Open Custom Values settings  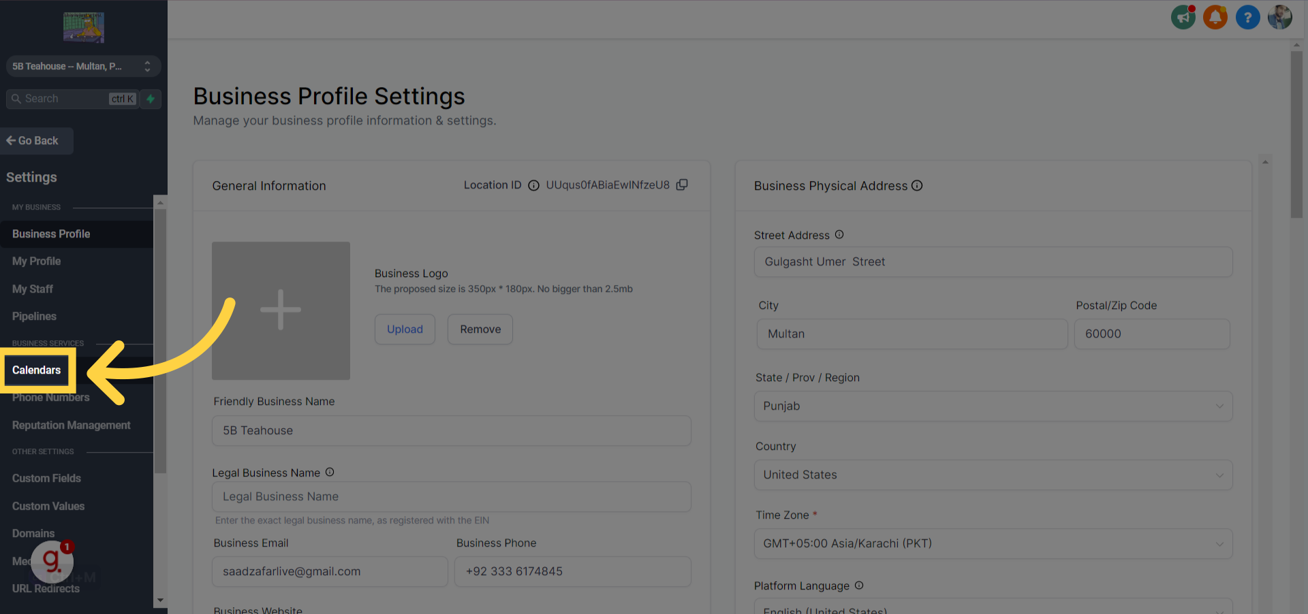(48, 506)
